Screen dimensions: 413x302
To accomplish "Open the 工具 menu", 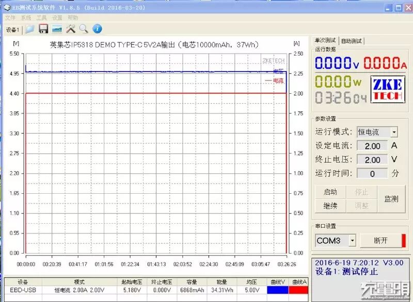I will point(41,18).
